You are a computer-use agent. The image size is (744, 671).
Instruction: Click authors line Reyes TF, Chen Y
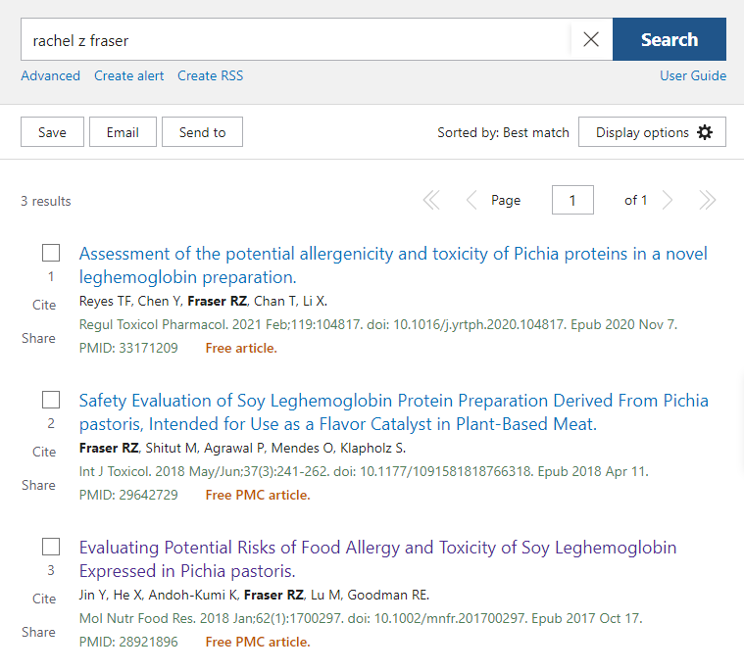point(203,301)
